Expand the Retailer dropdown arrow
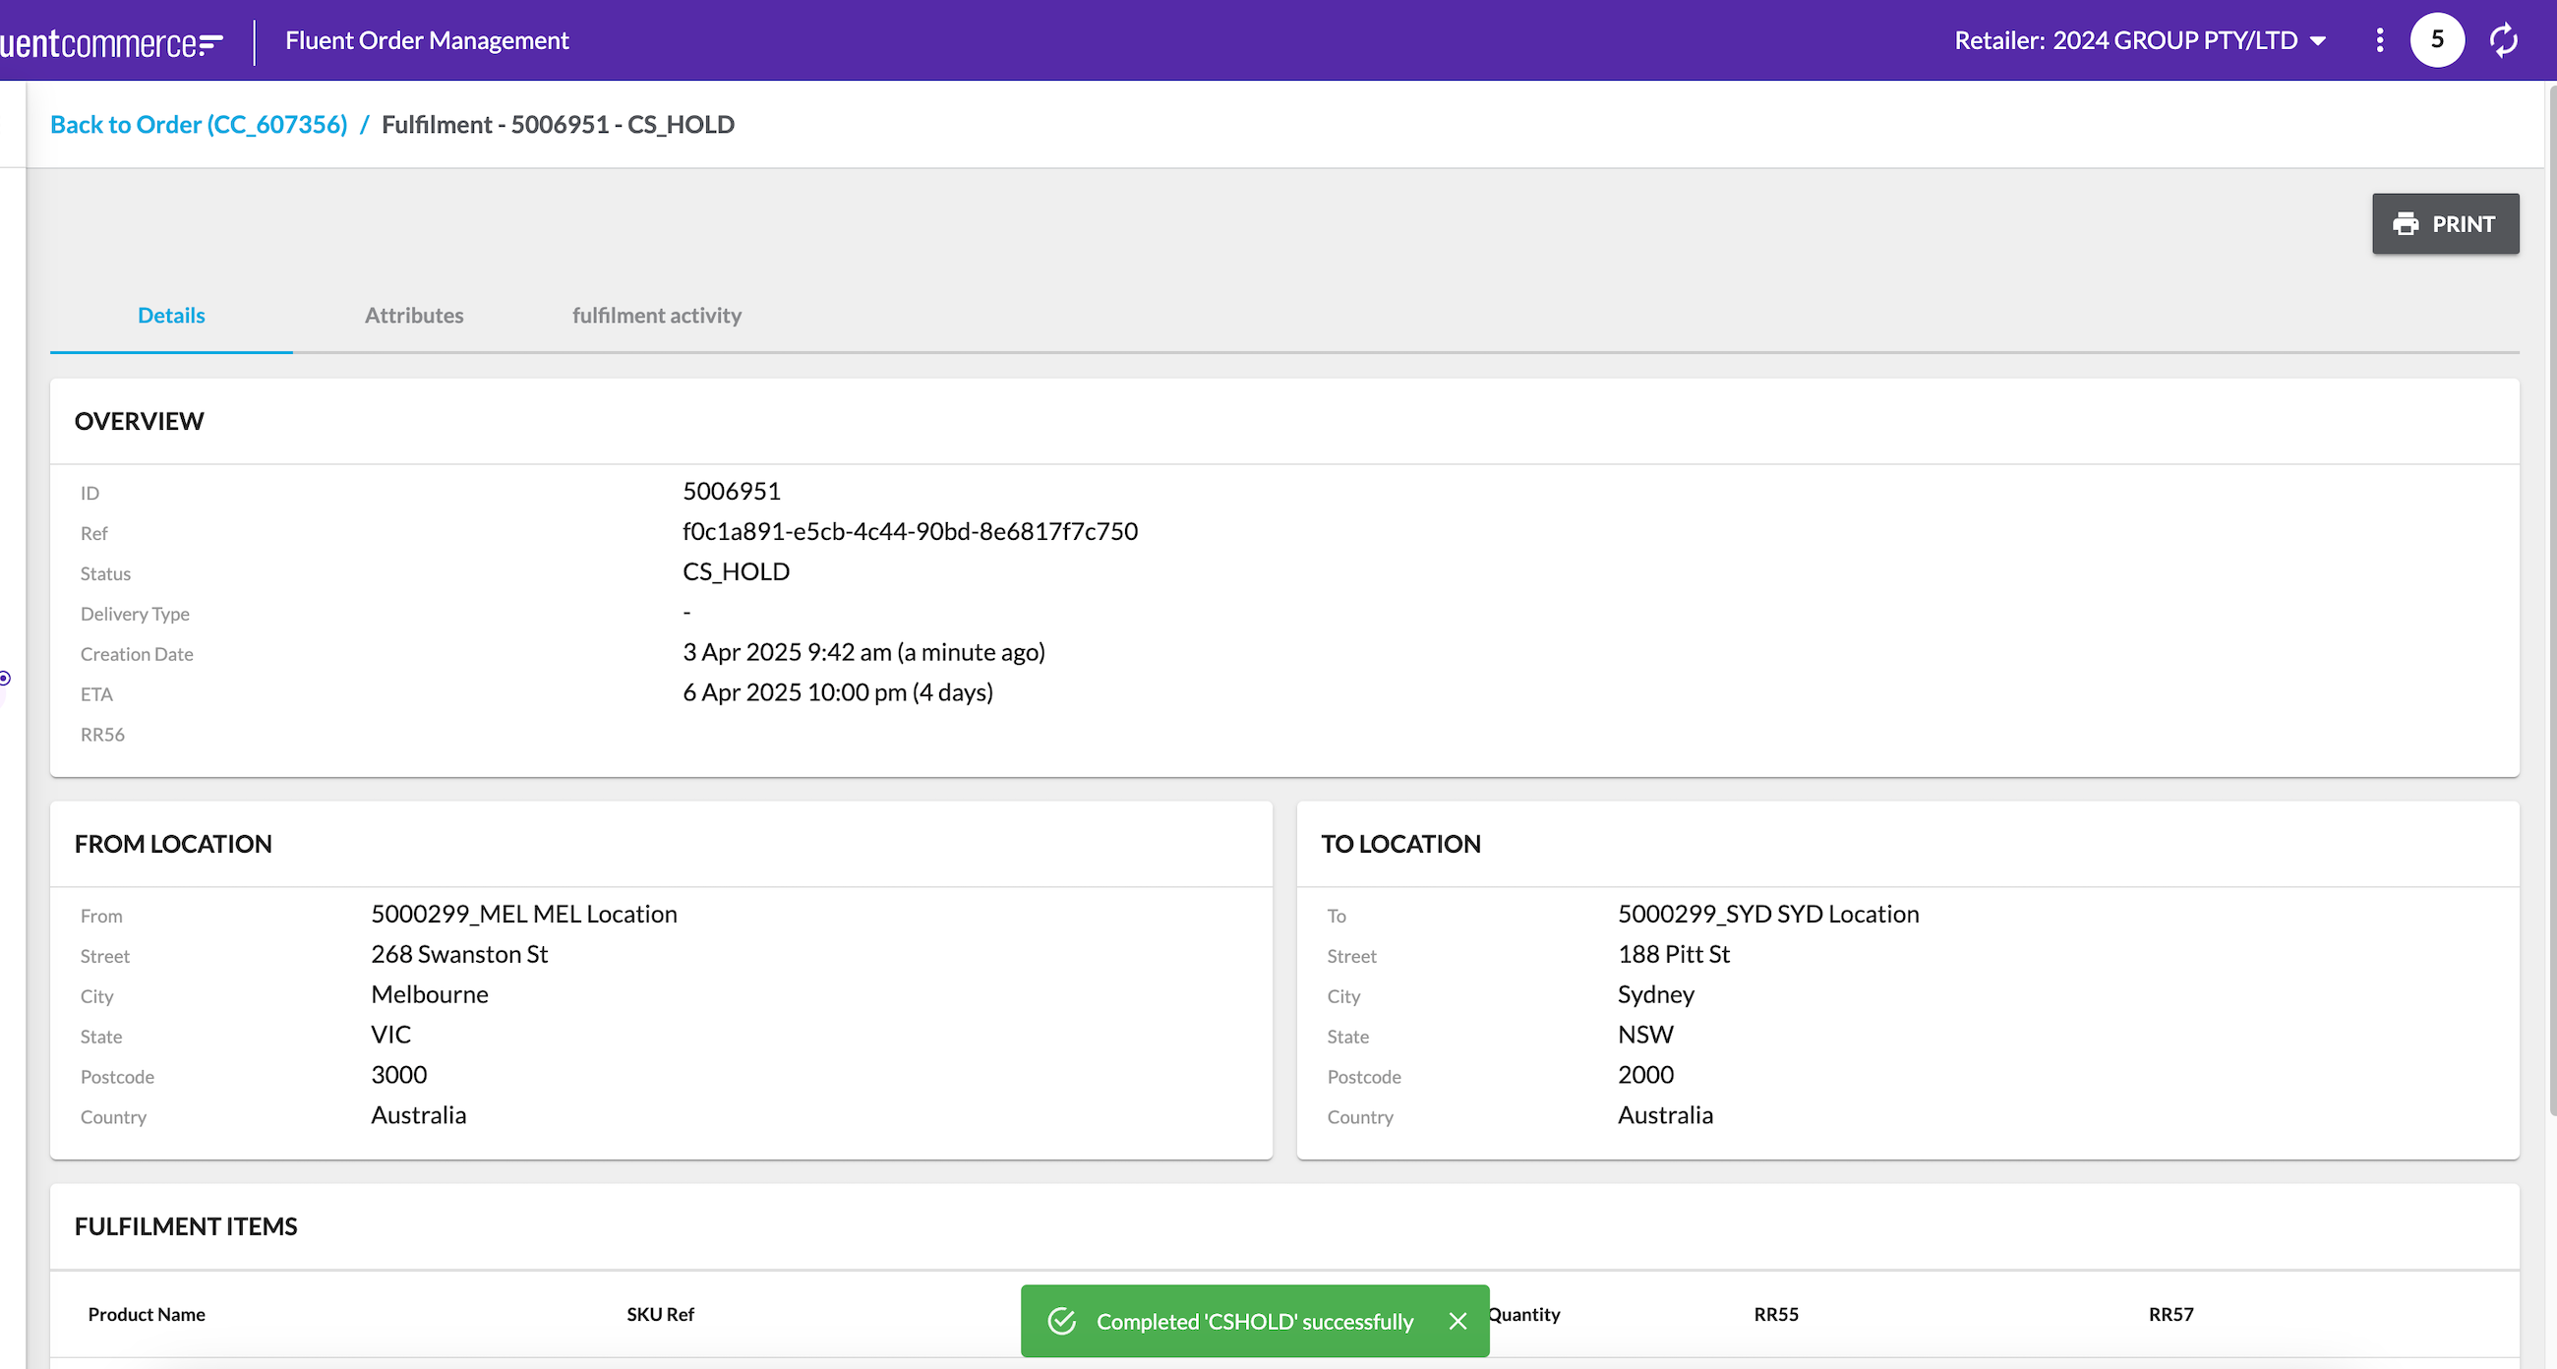Viewport: 2557px width, 1369px height. pyautogui.click(x=2318, y=40)
